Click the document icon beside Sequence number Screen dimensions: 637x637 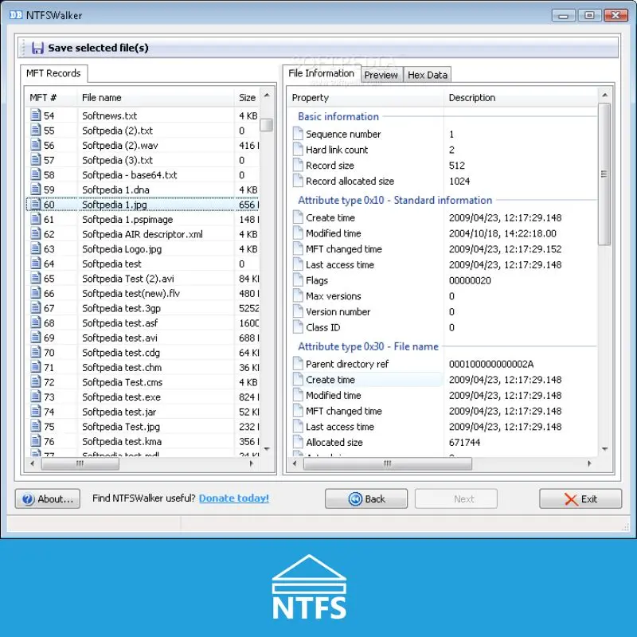tap(298, 135)
